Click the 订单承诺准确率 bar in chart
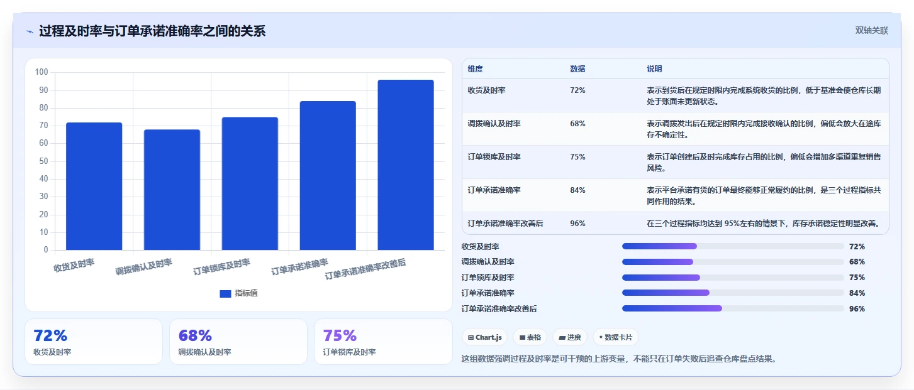 (328, 175)
